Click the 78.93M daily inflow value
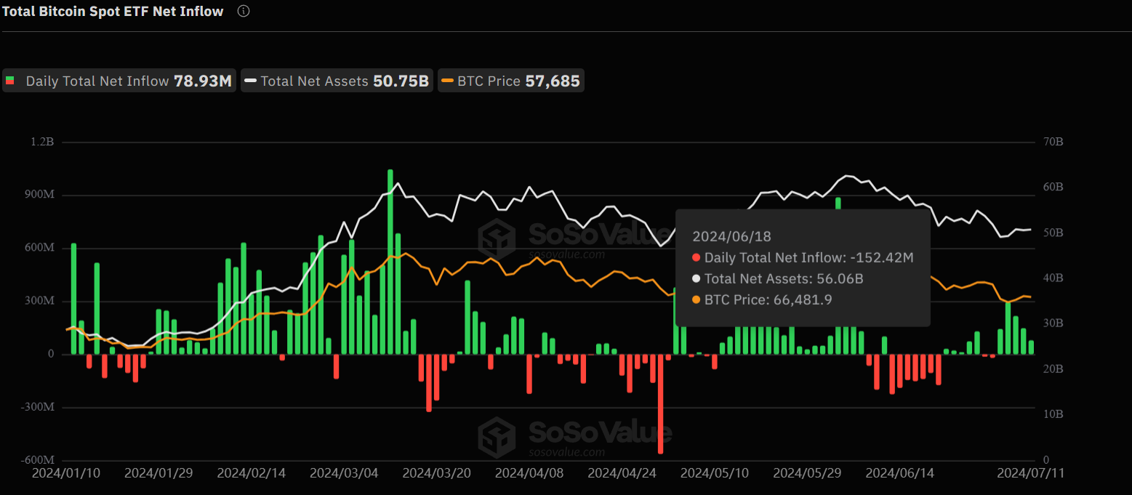Viewport: 1132px width, 495px height. click(x=203, y=81)
